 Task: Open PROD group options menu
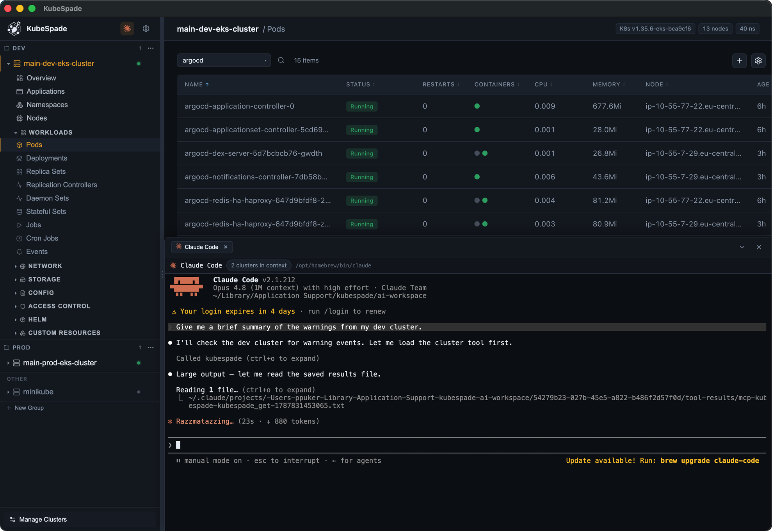[151, 347]
